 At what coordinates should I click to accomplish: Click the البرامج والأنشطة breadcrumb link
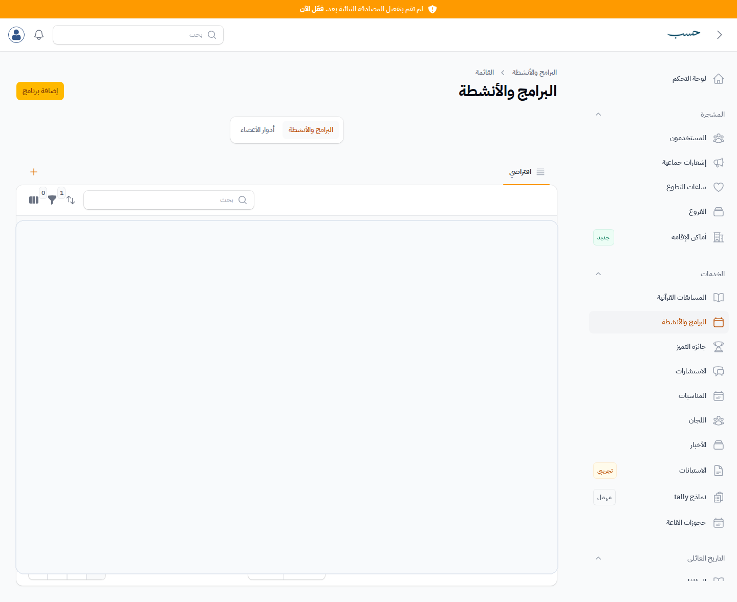(x=534, y=73)
